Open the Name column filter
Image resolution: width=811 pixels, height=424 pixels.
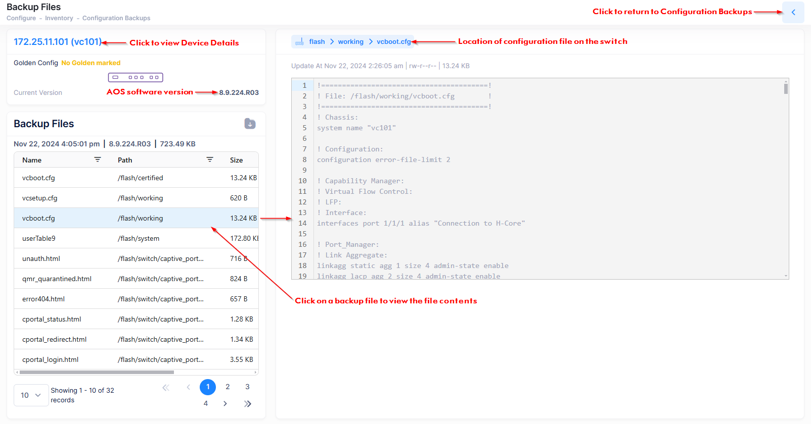(98, 160)
